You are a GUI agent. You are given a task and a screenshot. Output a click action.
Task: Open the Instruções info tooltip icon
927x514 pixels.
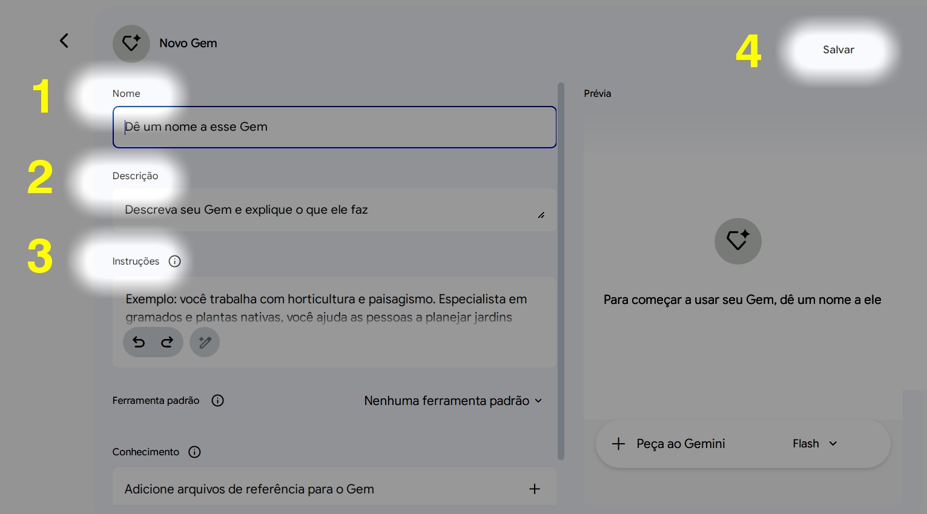pos(175,262)
